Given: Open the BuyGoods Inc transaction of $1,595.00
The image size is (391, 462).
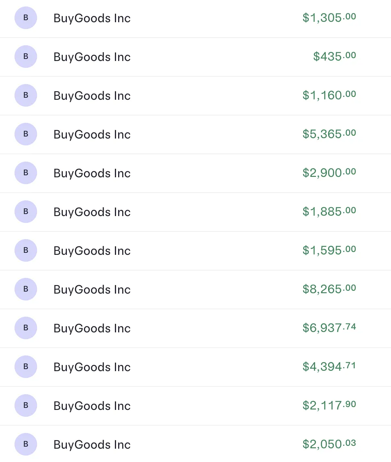Looking at the screenshot, I should point(195,250).
